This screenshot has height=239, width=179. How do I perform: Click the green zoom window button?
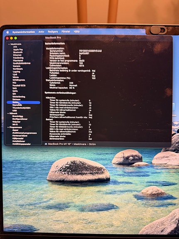click(x=15, y=38)
